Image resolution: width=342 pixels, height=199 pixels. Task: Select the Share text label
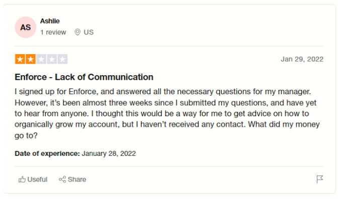tap(77, 179)
